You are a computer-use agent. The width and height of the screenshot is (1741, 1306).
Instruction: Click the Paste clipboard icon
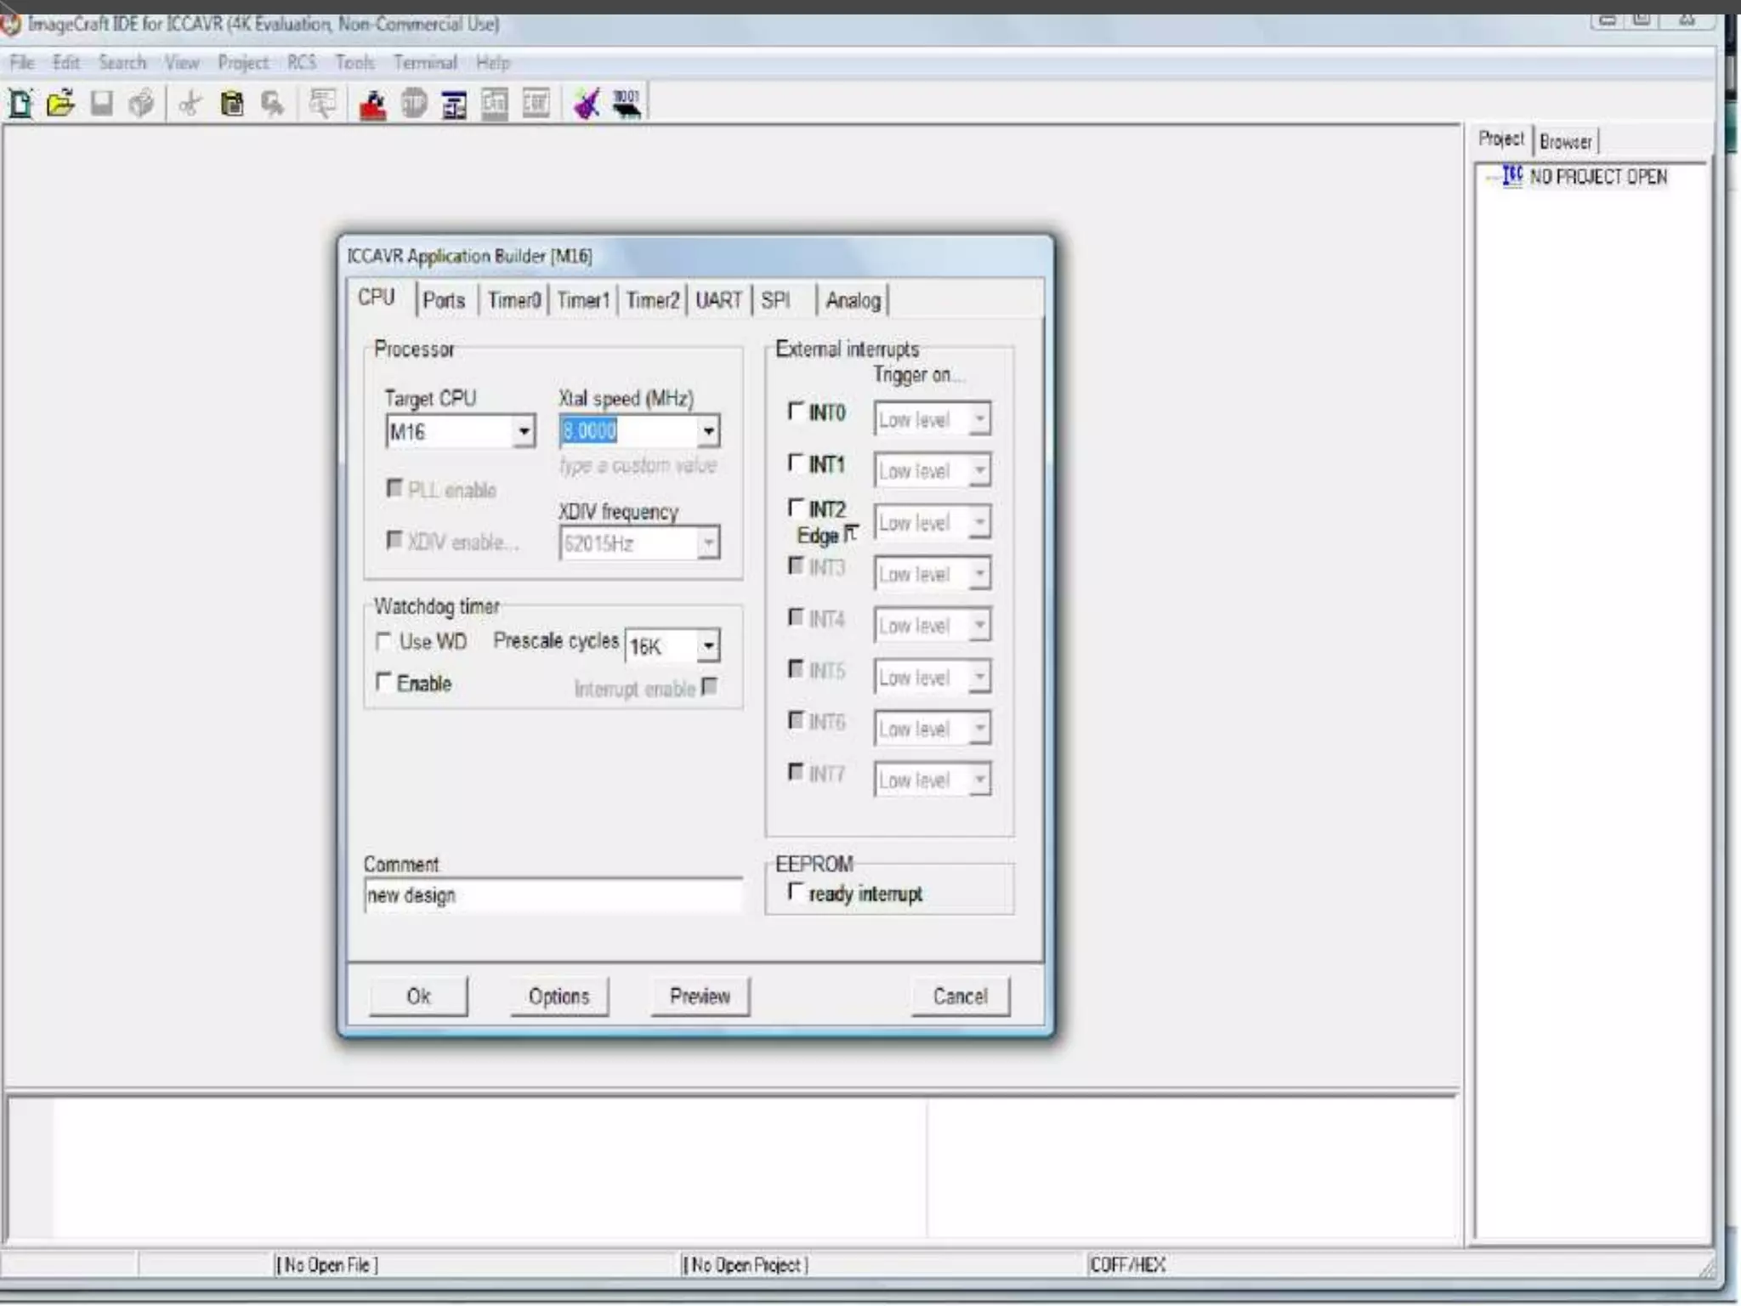pos(231,104)
